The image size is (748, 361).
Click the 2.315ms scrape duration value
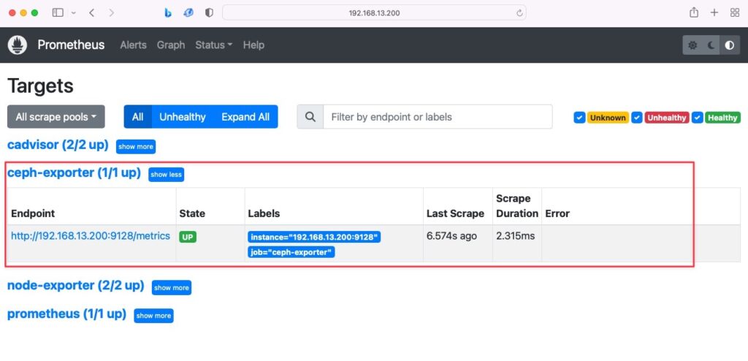coord(516,236)
